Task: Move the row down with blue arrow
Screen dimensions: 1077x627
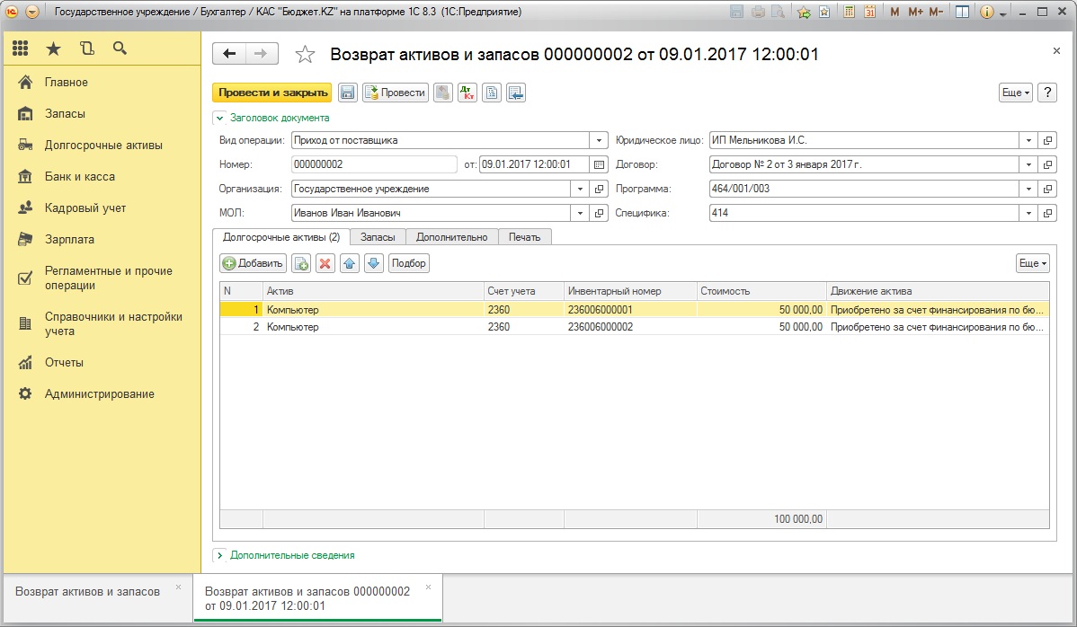Action: (x=374, y=263)
